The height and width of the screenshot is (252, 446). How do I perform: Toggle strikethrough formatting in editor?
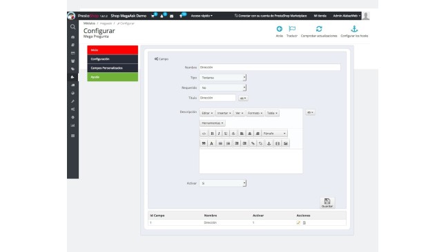[x=233, y=134]
